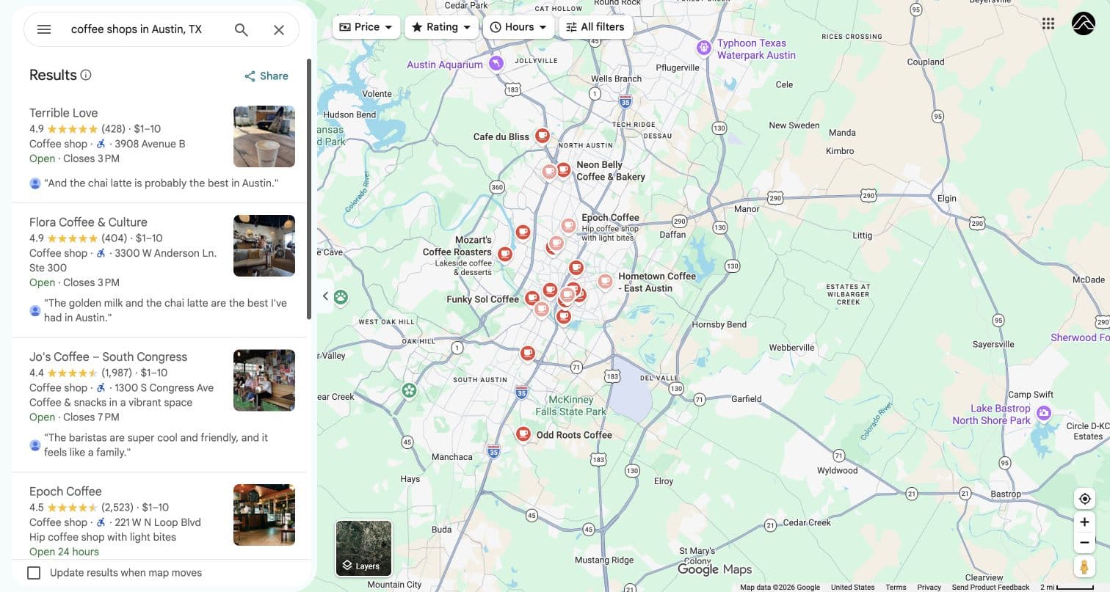Click wheelchair icon in Terrible Love row
Viewport: 1110px width, 592px height.
[101, 144]
